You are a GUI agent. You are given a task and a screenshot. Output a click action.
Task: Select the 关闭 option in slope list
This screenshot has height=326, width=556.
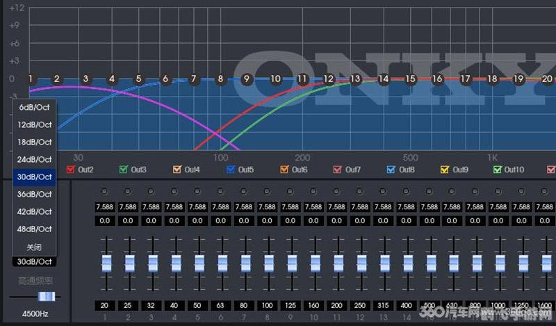click(x=35, y=247)
